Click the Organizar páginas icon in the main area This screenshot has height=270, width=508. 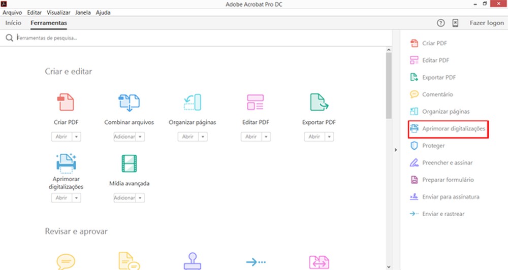coord(193,103)
